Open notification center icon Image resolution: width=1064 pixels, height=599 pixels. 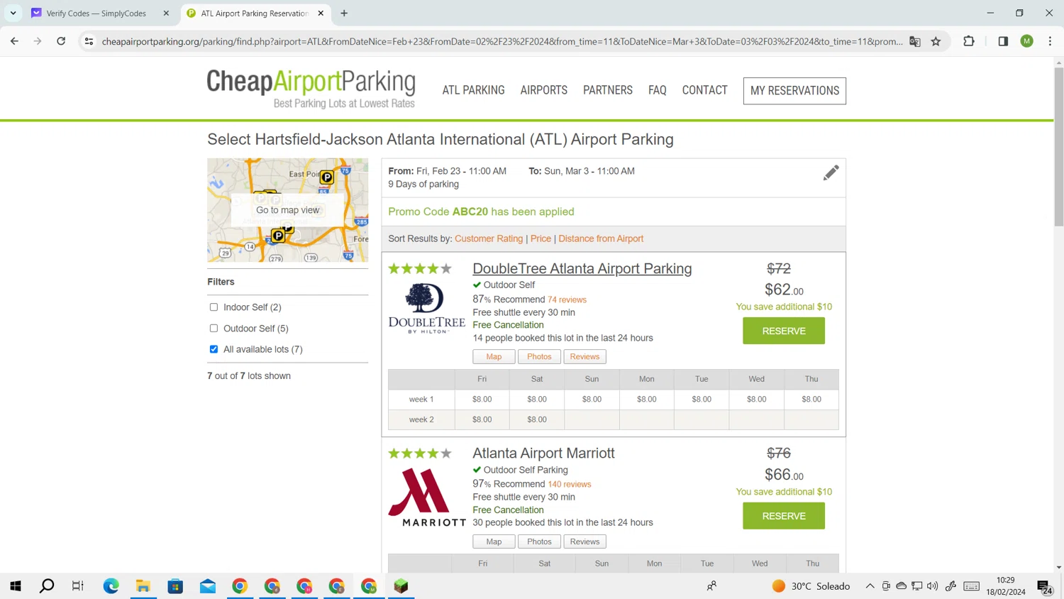(x=1044, y=586)
